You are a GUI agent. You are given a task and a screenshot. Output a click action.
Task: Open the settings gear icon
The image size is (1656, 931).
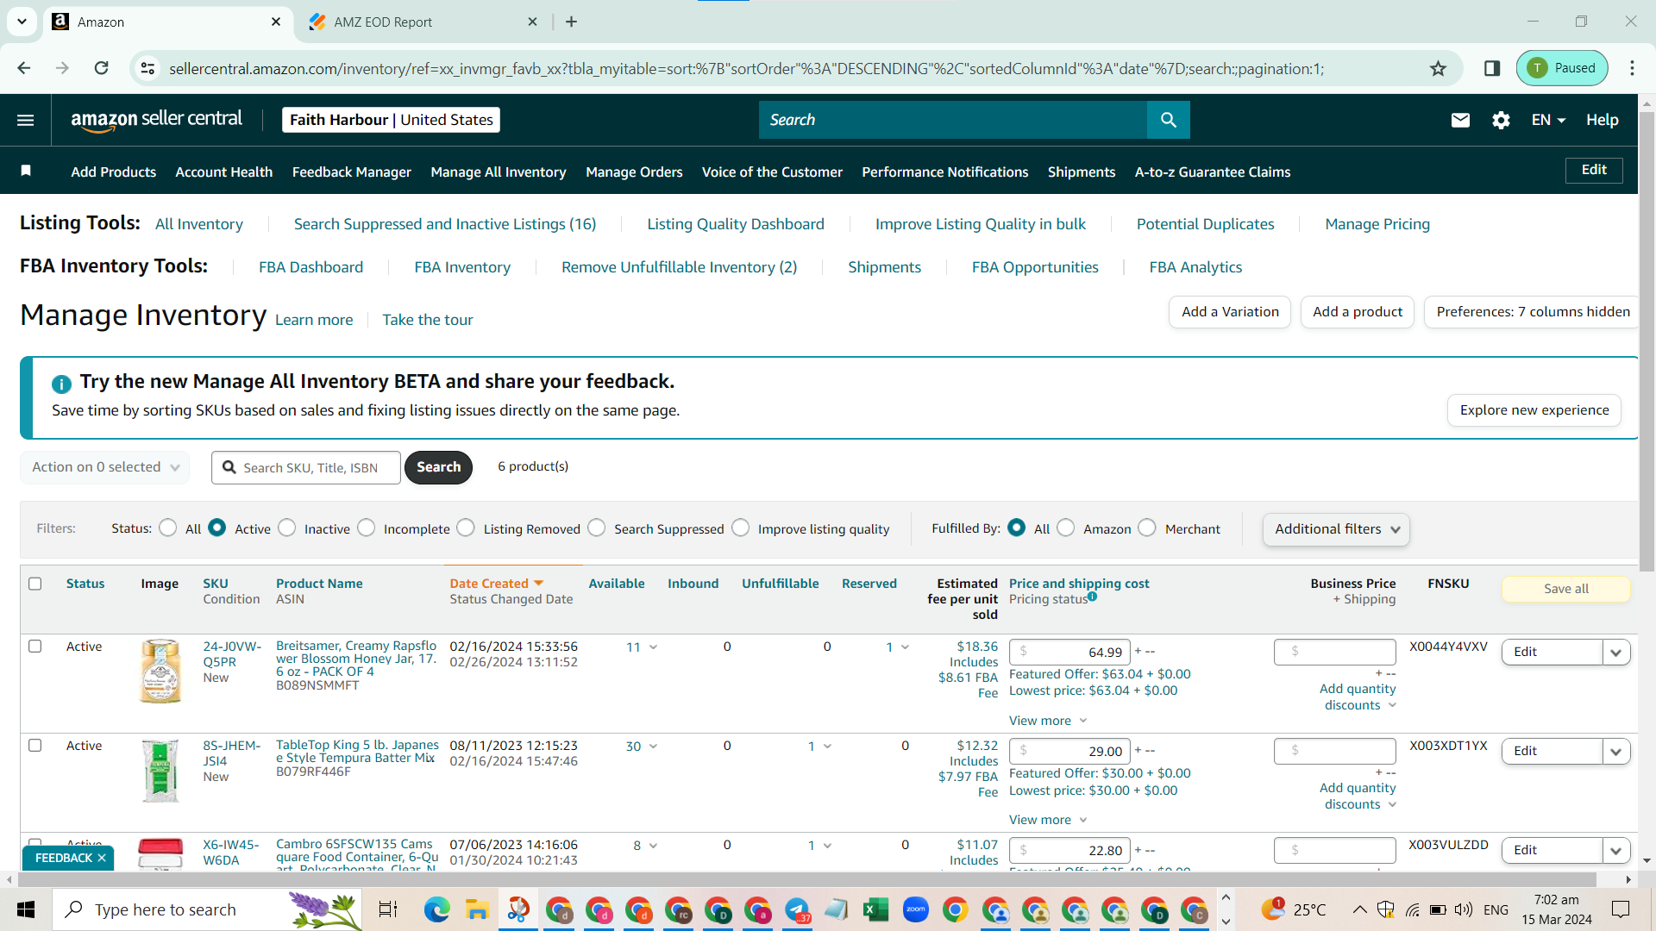pyautogui.click(x=1501, y=120)
